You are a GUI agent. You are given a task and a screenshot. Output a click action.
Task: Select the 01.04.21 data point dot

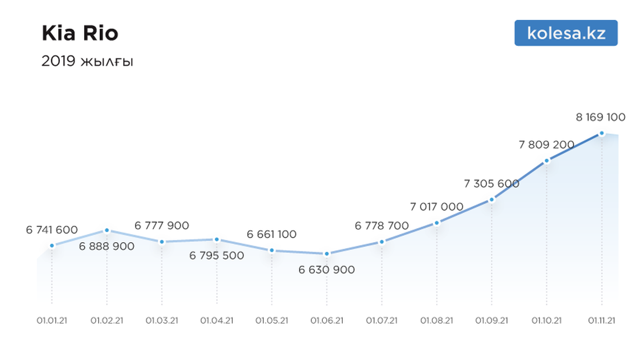click(216, 240)
